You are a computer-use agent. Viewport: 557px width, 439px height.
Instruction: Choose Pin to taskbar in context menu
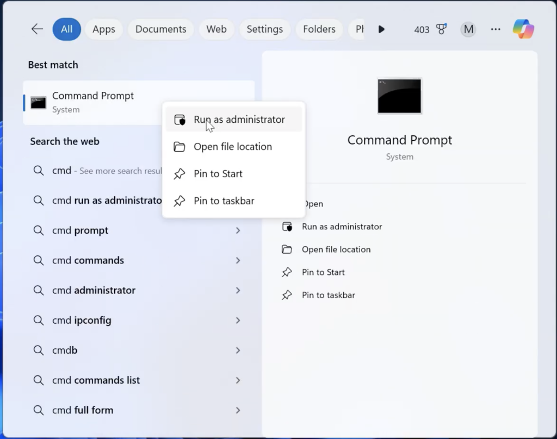224,200
